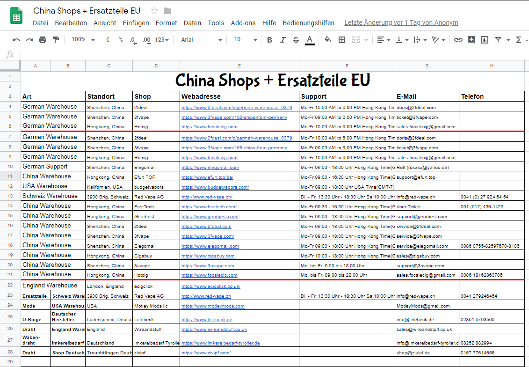
Task: Open the font size 10 dropdown
Action: (x=245, y=40)
